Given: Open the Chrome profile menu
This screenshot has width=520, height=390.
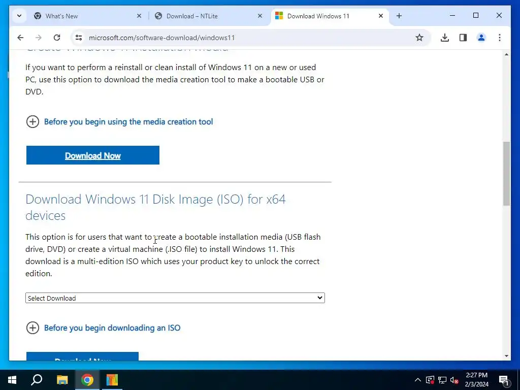Looking at the screenshot, I should 481,38.
